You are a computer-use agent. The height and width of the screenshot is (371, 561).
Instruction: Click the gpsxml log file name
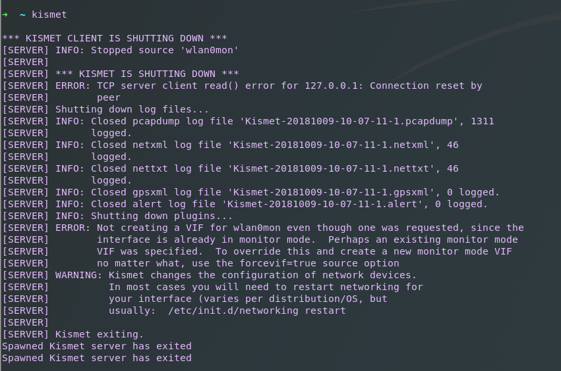pyautogui.click(x=332, y=192)
